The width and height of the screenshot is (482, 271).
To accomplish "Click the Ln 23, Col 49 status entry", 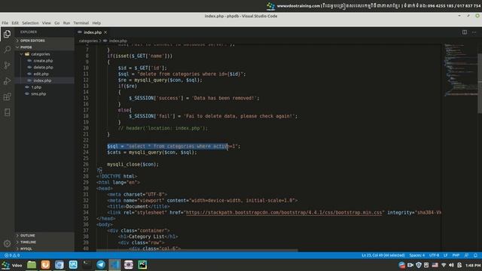I will click(x=383, y=255).
